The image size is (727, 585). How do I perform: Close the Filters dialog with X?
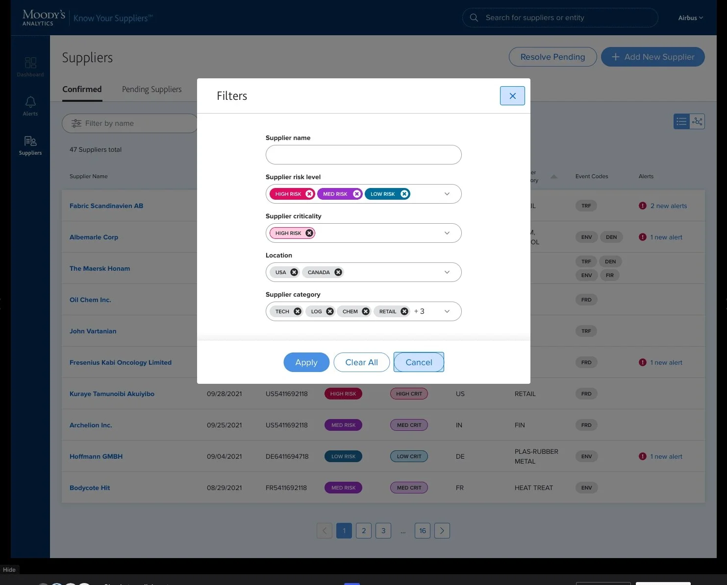tap(512, 95)
